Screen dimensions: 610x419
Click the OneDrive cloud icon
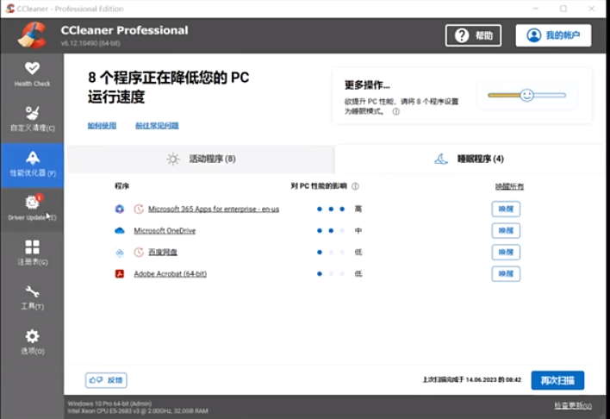120,230
